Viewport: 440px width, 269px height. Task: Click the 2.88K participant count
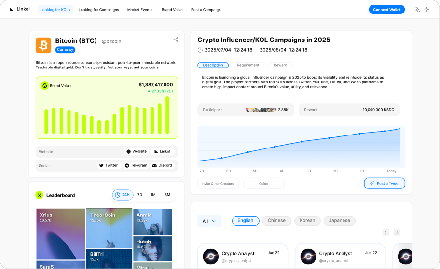(x=283, y=110)
